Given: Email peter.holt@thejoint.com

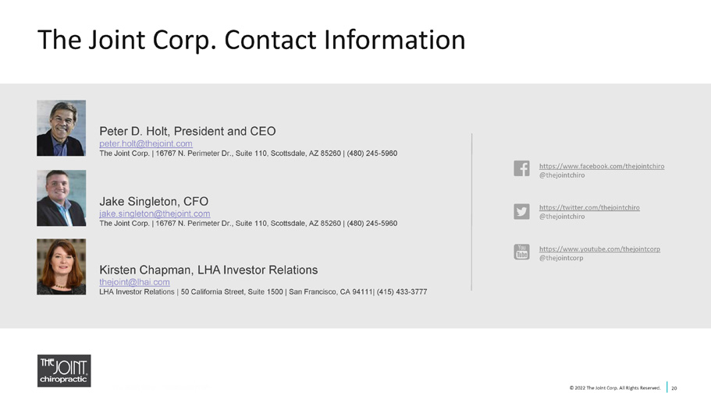Looking at the screenshot, I should point(146,143).
